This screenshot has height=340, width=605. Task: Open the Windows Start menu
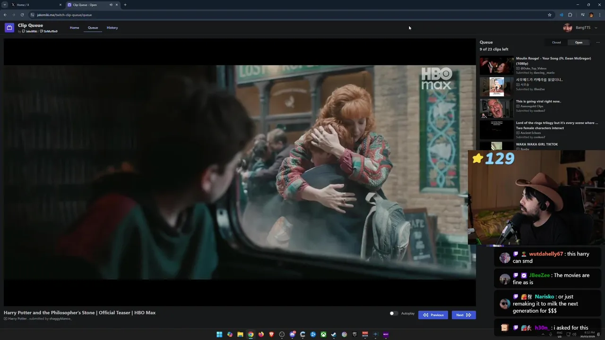219,334
